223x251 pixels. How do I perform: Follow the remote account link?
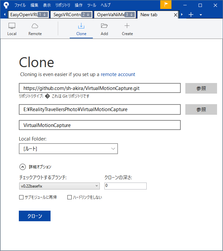point(118,74)
